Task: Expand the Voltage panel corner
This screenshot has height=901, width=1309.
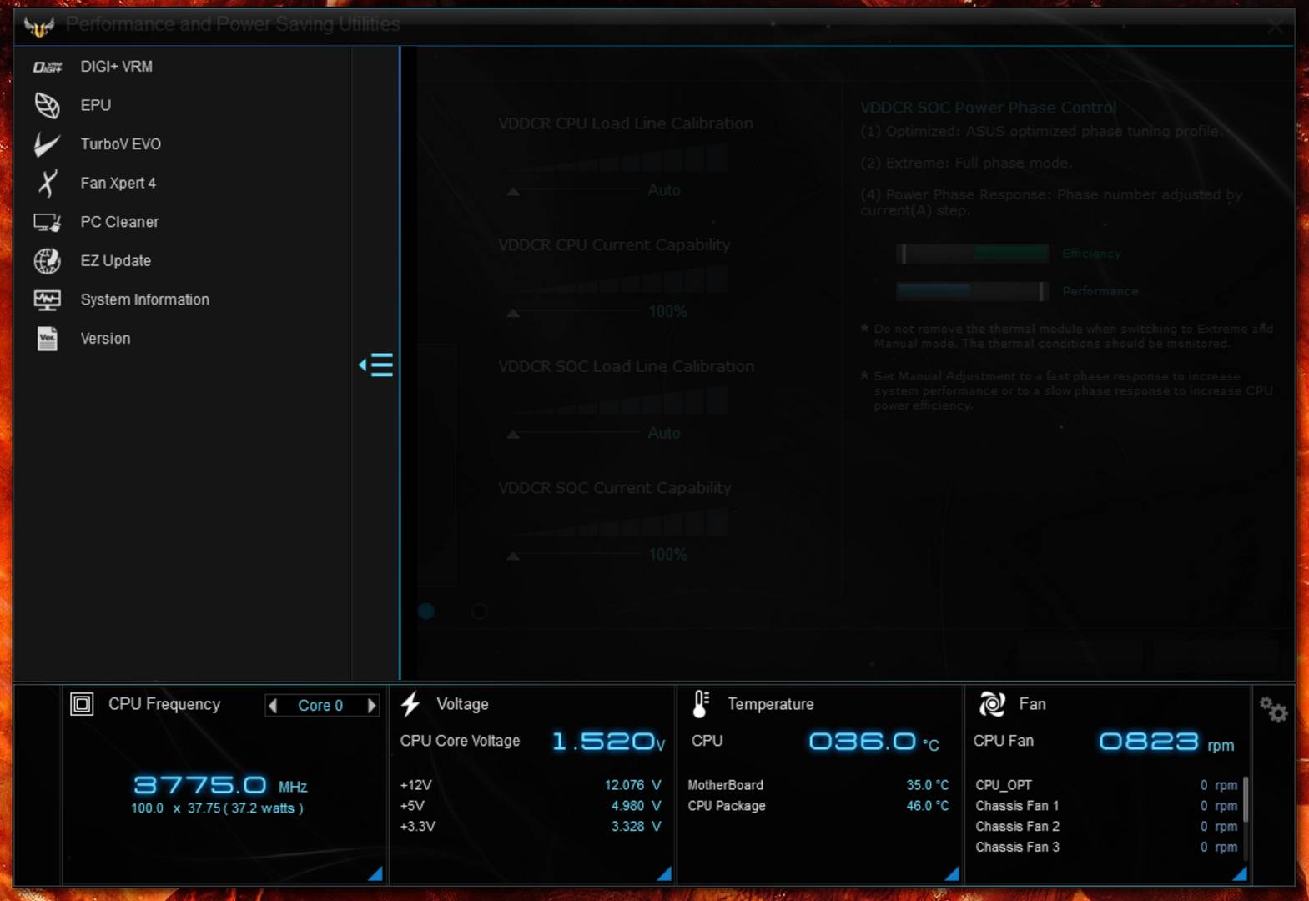Action: [x=664, y=873]
